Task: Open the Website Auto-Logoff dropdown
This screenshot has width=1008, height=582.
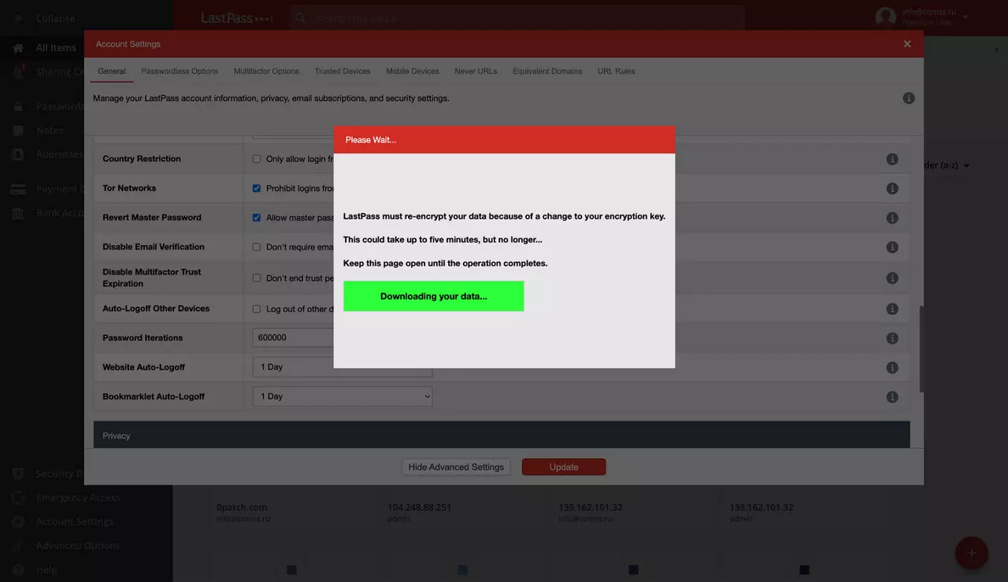Action: 343,367
